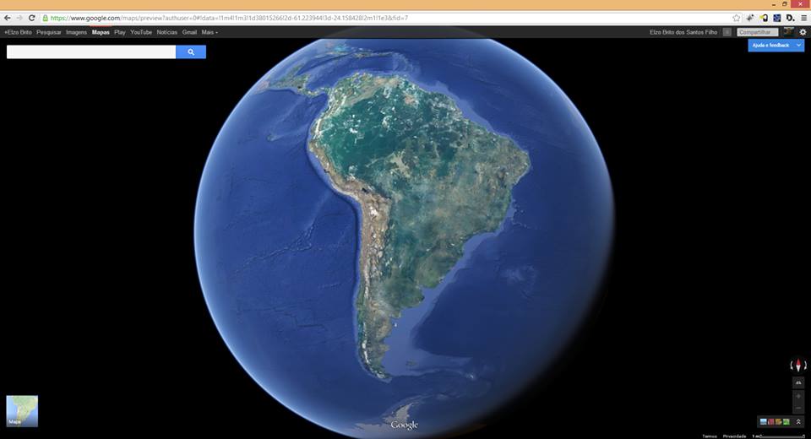Open the Chrome hamburger menu
Screen dimensions: 811x439
[803, 18]
